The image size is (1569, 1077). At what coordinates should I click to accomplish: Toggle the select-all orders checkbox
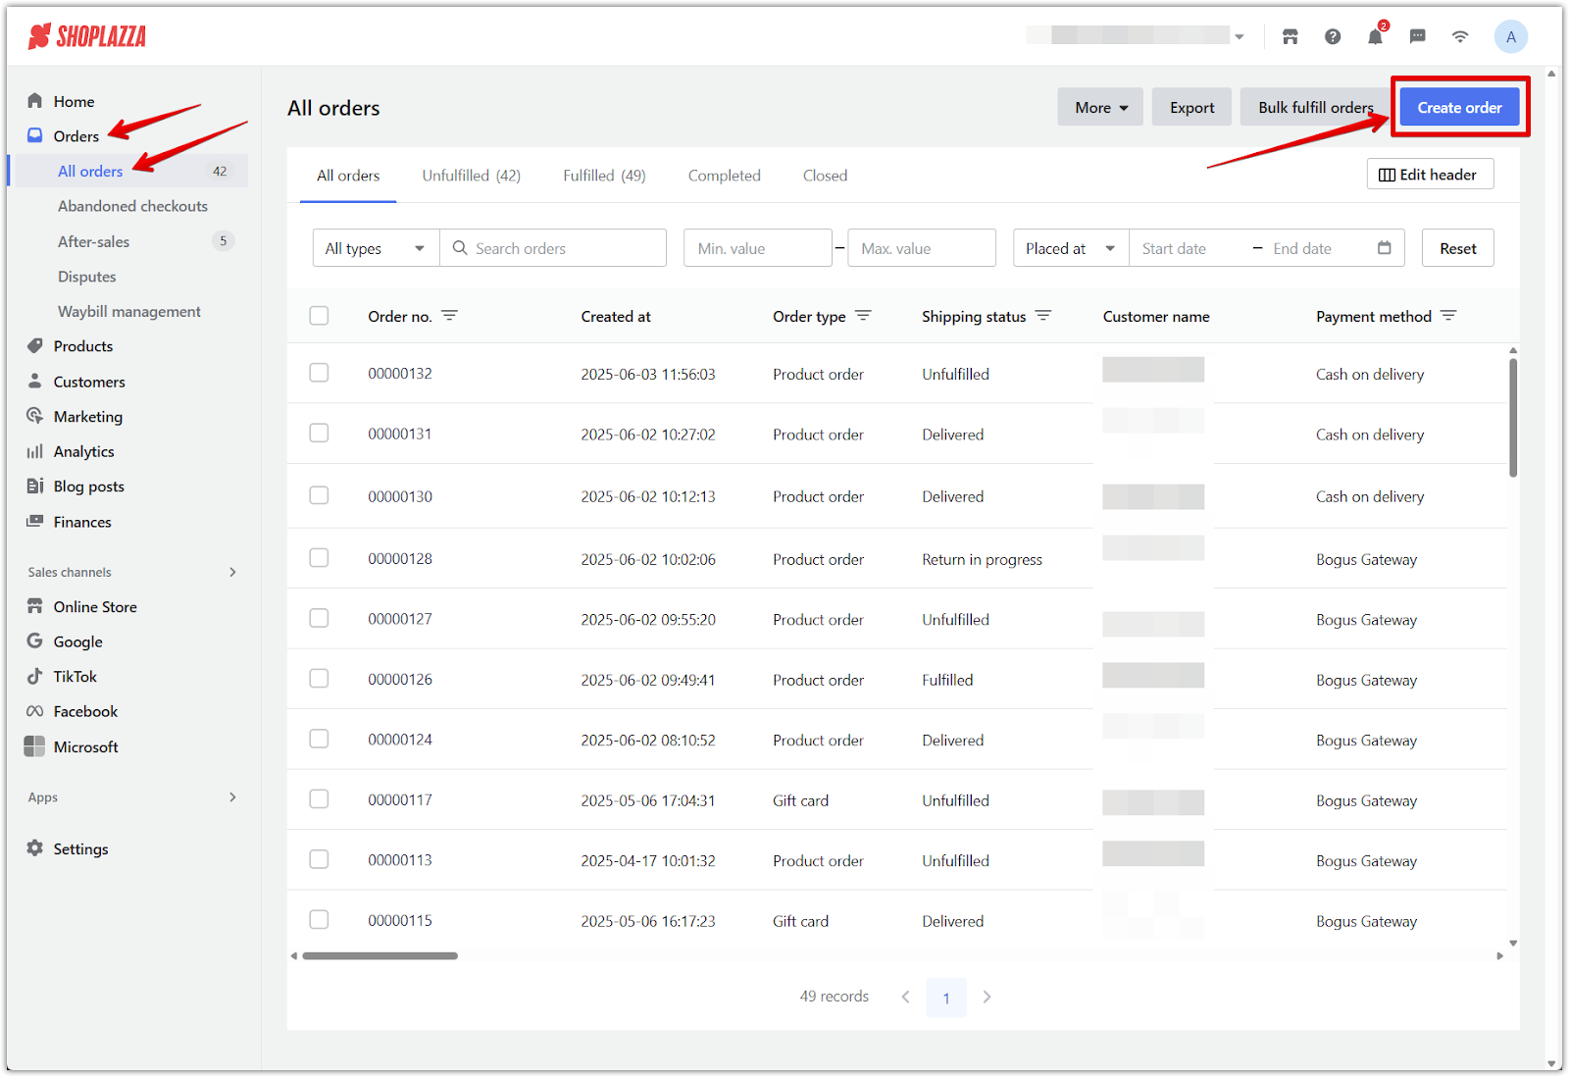(319, 316)
